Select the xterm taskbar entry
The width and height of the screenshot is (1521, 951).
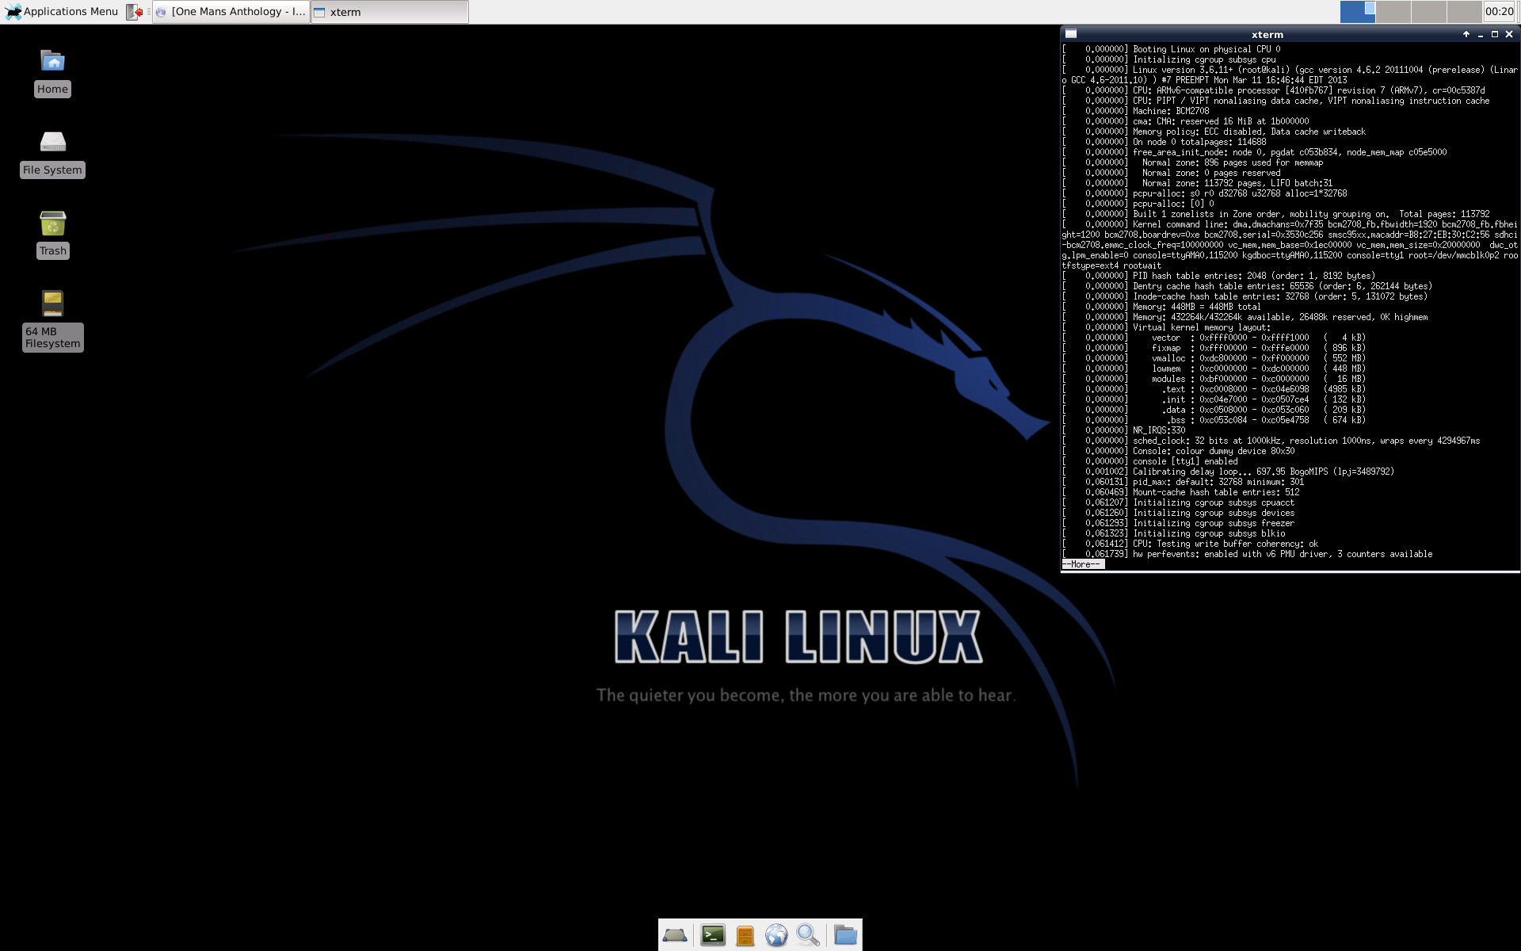point(341,12)
